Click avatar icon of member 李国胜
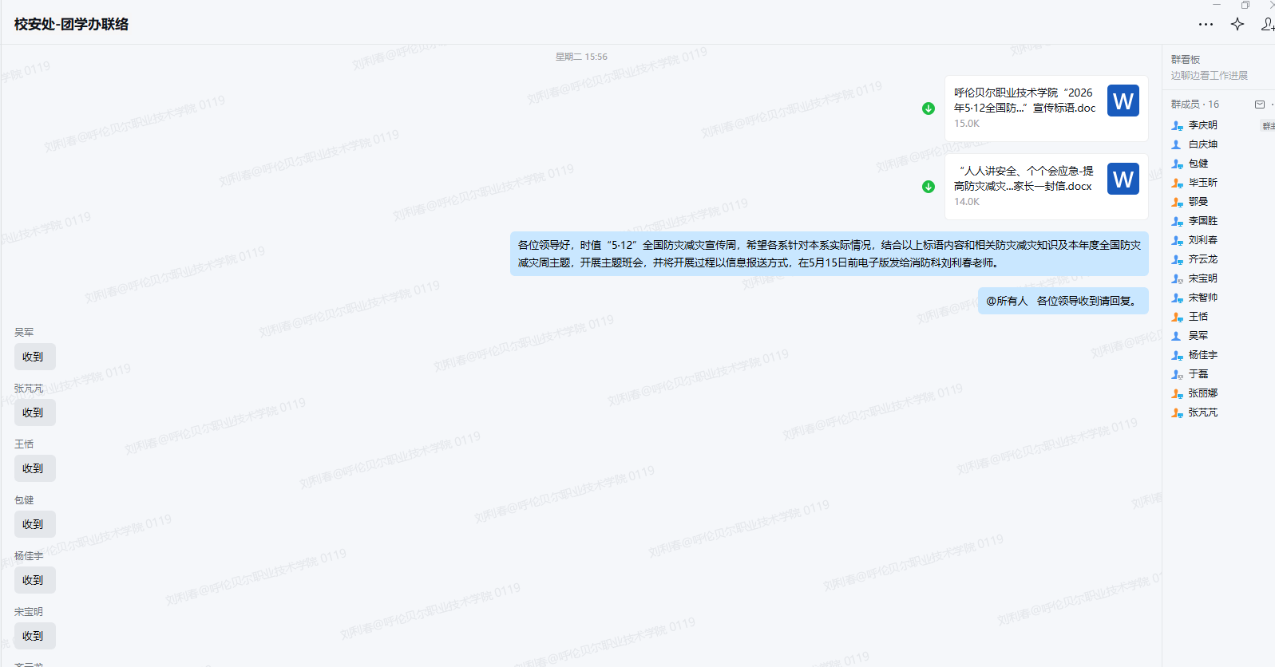The height and width of the screenshot is (667, 1275). [1177, 221]
